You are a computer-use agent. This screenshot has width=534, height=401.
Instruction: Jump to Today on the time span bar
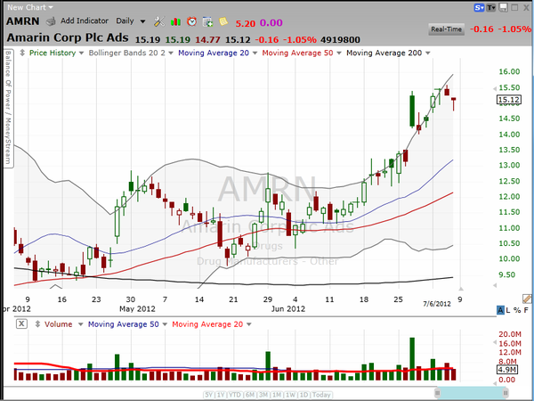tap(321, 395)
